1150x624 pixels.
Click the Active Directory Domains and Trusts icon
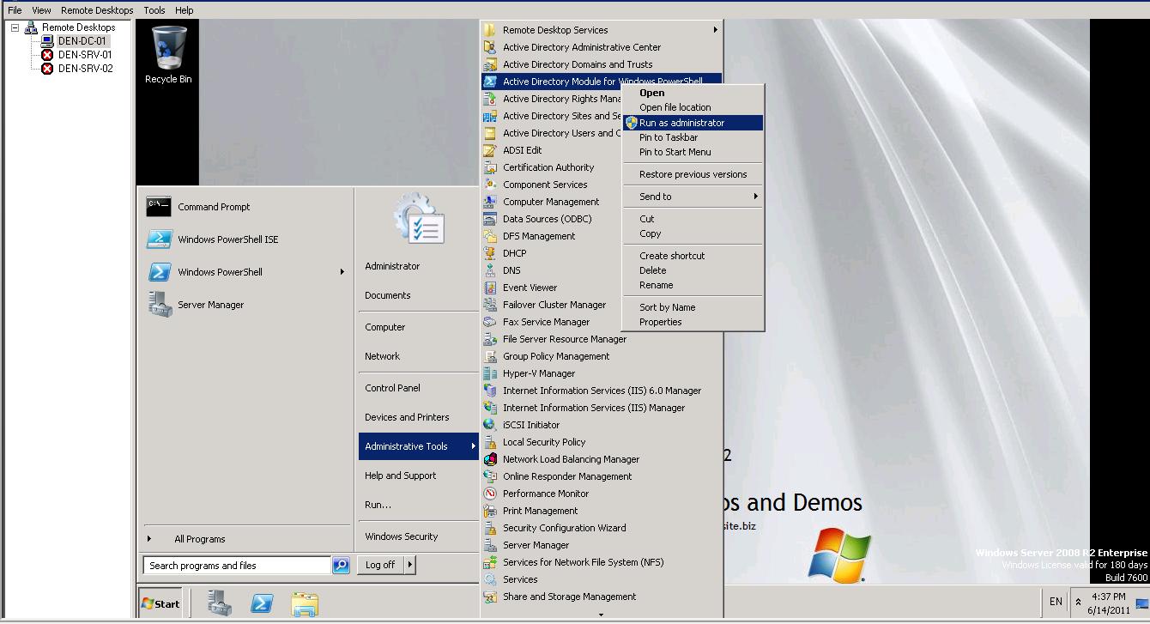490,64
